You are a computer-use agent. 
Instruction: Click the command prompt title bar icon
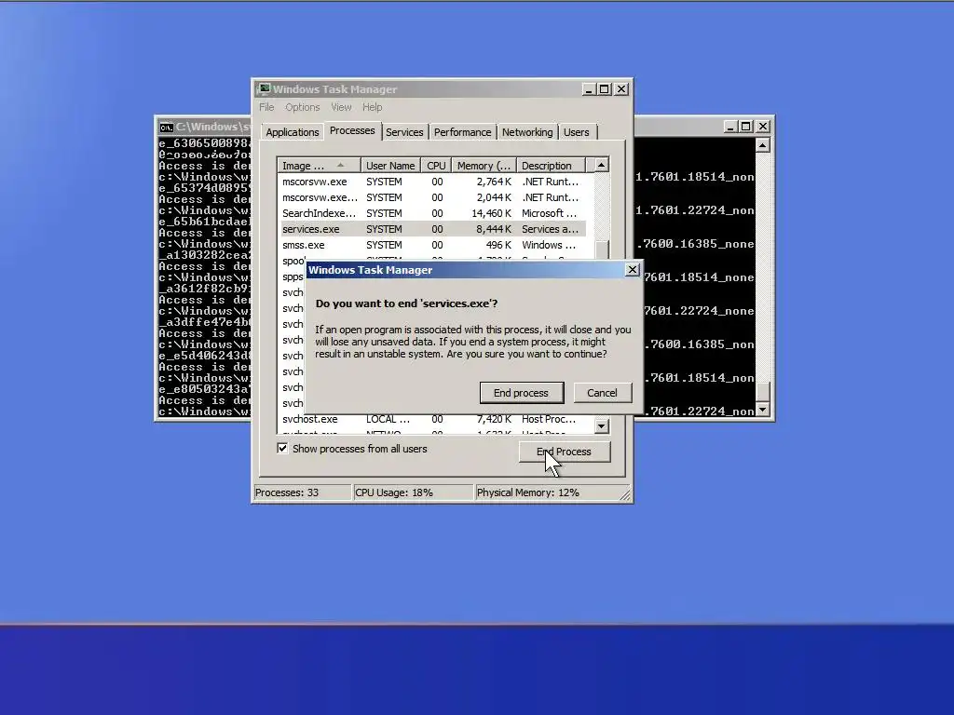click(x=166, y=127)
